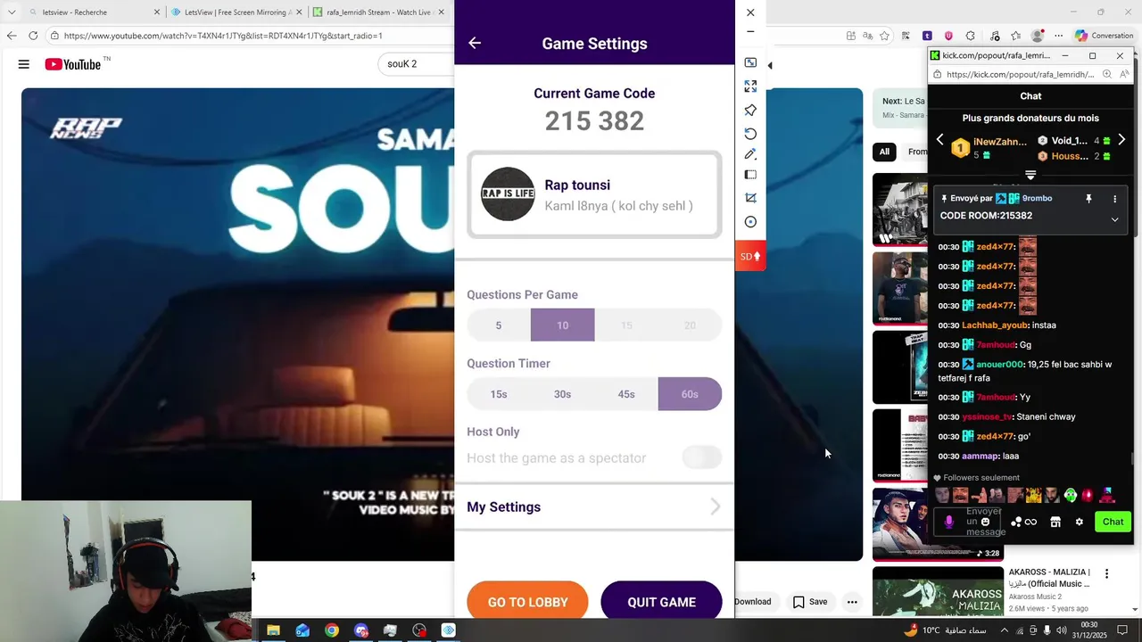1142x642 pixels.
Task: Click LetsView picture-in-picture screen icon
Action: [750, 62]
